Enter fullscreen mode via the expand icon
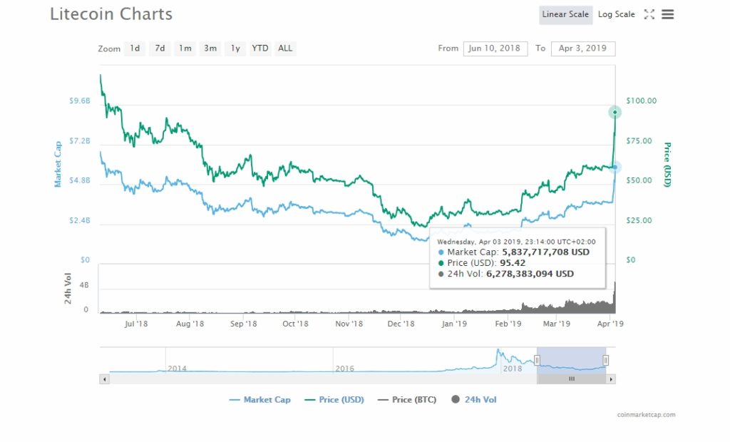 tap(649, 14)
